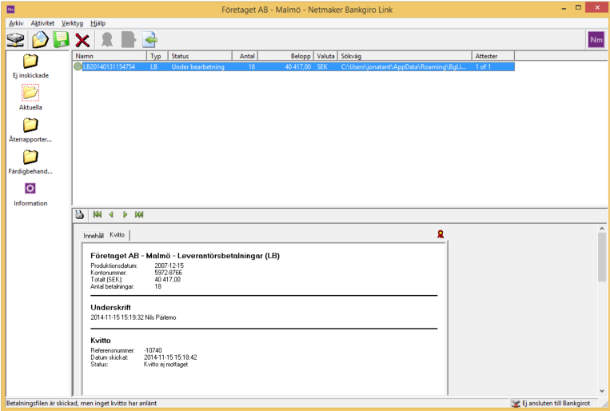610x411 pixels.
Task: Select the Aktuella folder
Action: 30,98
